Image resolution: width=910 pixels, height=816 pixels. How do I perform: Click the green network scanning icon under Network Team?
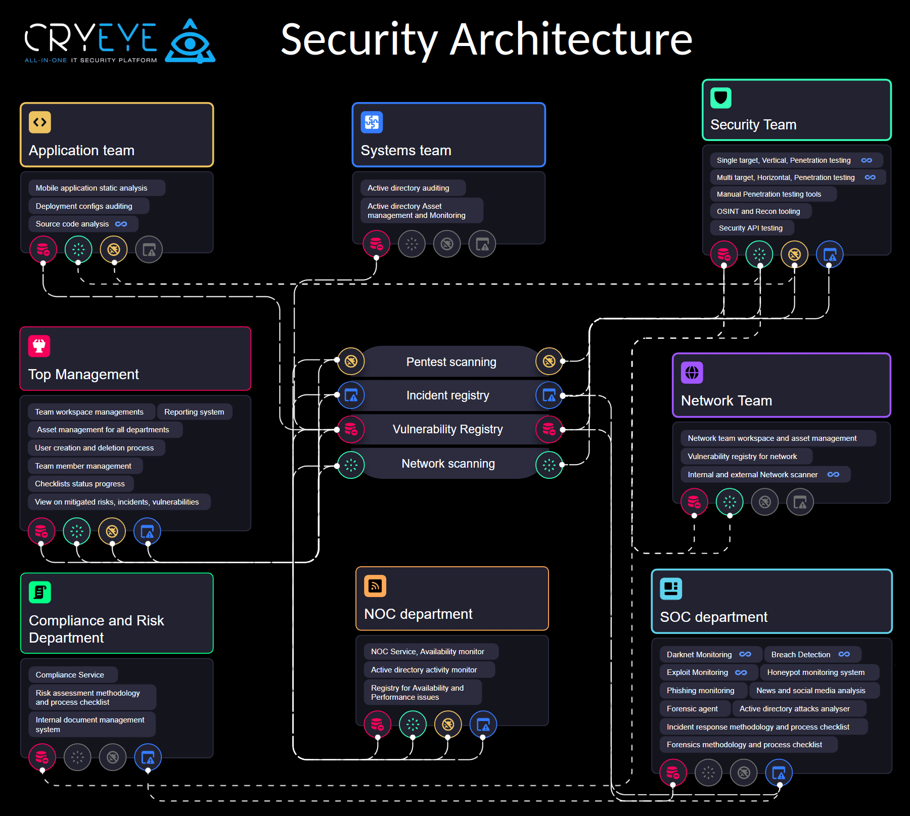coord(729,502)
